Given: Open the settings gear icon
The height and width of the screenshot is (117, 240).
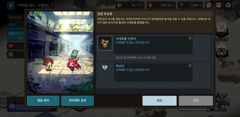Looking at the screenshot, I should 228,5.
